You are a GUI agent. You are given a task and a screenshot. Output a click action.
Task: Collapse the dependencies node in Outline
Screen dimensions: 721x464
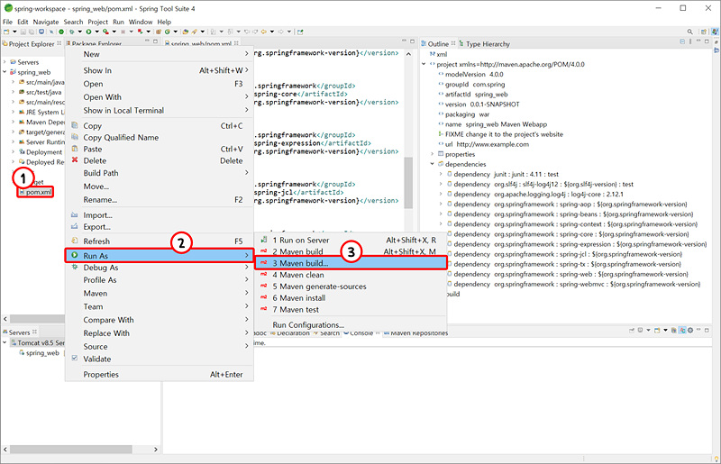[433, 164]
